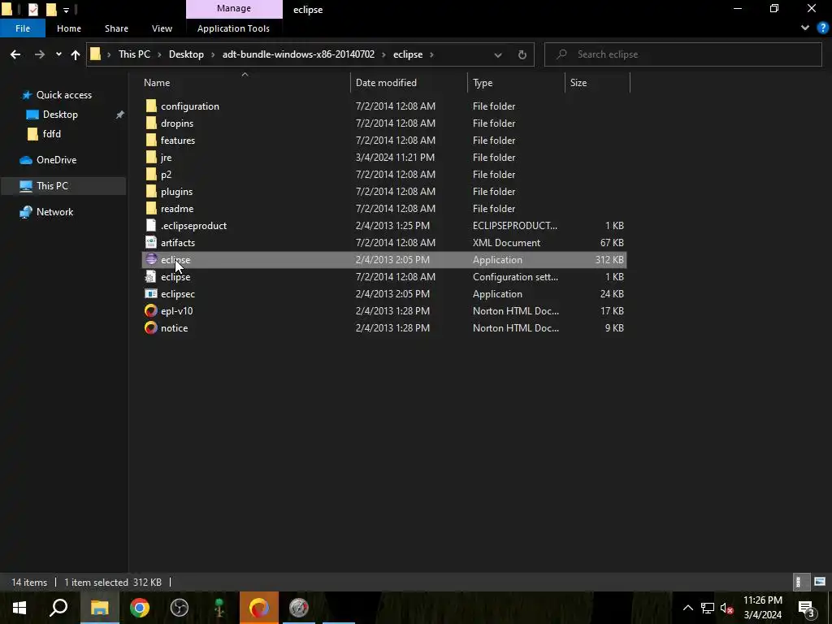Select This PC in navigation pane
Image resolution: width=832 pixels, height=624 pixels.
point(52,186)
